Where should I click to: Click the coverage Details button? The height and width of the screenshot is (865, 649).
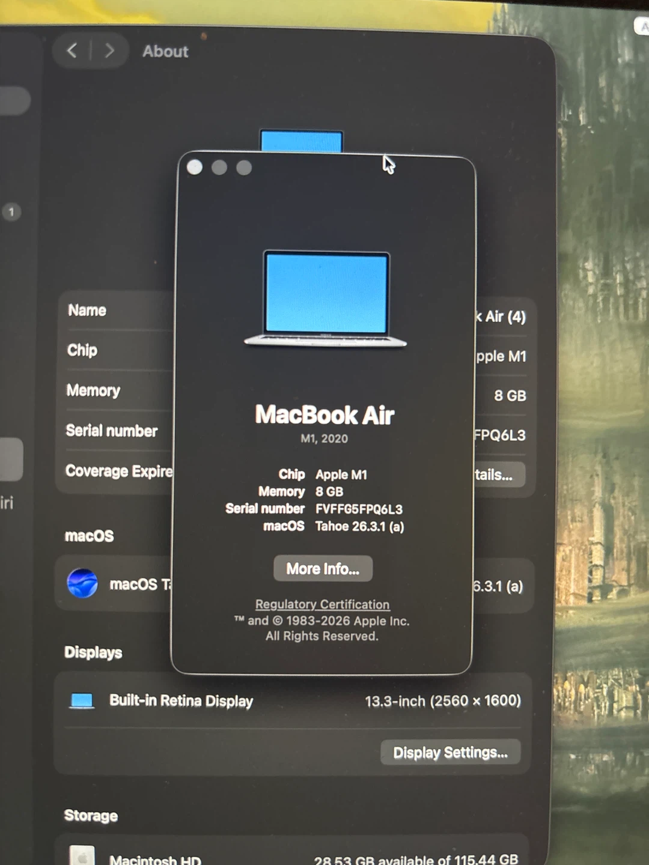pyautogui.click(x=499, y=475)
